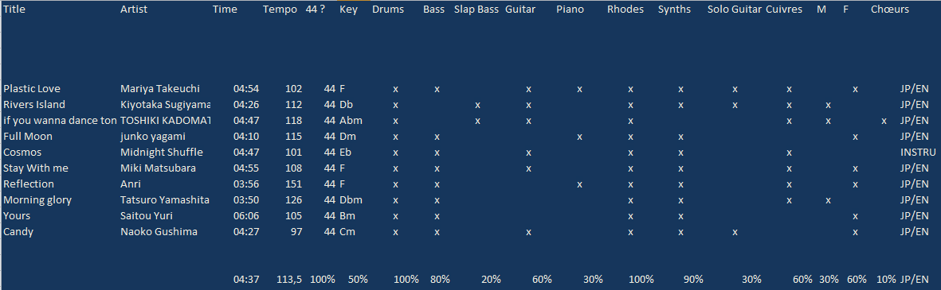
Task: Click the Tempo column header
Action: (x=280, y=10)
